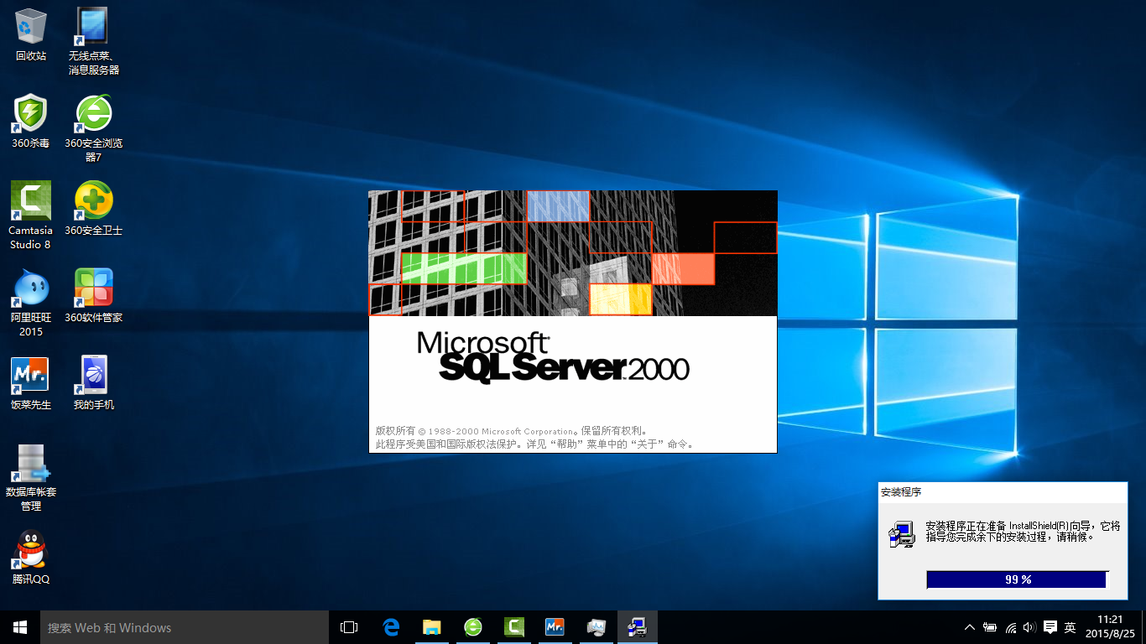The height and width of the screenshot is (644, 1146).
Task: Click the Microsoft SQL Server 2000 logo
Action: [x=553, y=356]
